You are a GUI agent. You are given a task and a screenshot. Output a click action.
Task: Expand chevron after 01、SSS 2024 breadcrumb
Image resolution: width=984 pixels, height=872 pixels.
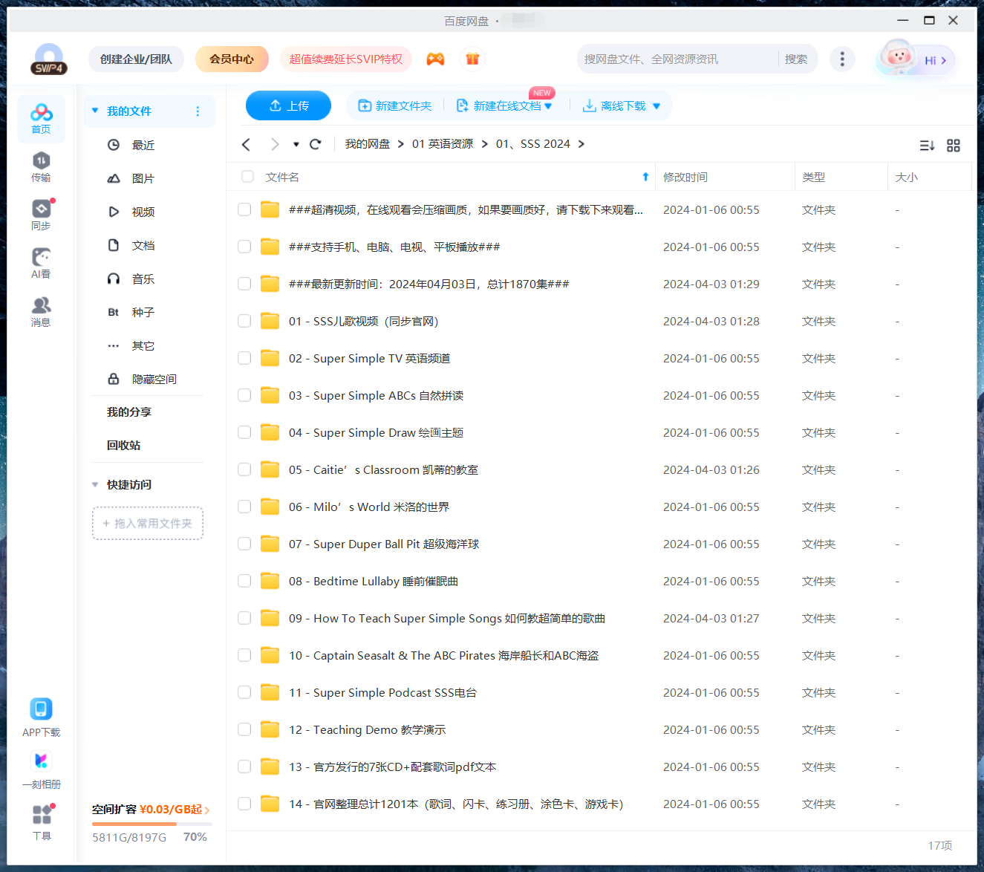click(x=581, y=144)
